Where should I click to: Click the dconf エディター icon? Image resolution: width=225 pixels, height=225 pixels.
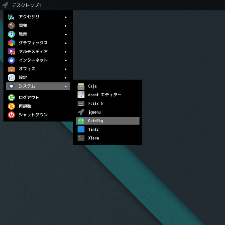point(81,95)
